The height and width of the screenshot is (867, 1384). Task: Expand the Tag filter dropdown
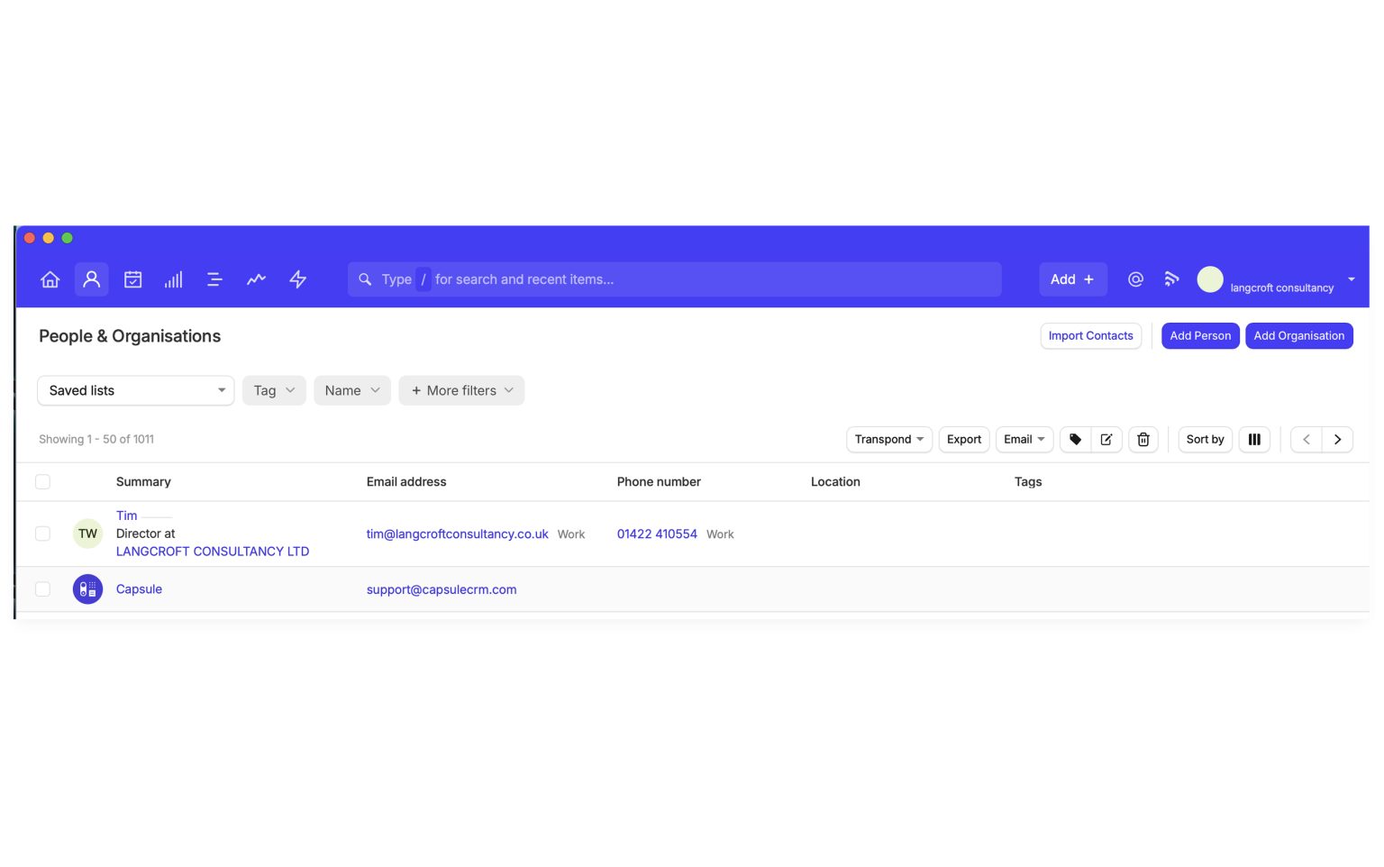tap(273, 390)
